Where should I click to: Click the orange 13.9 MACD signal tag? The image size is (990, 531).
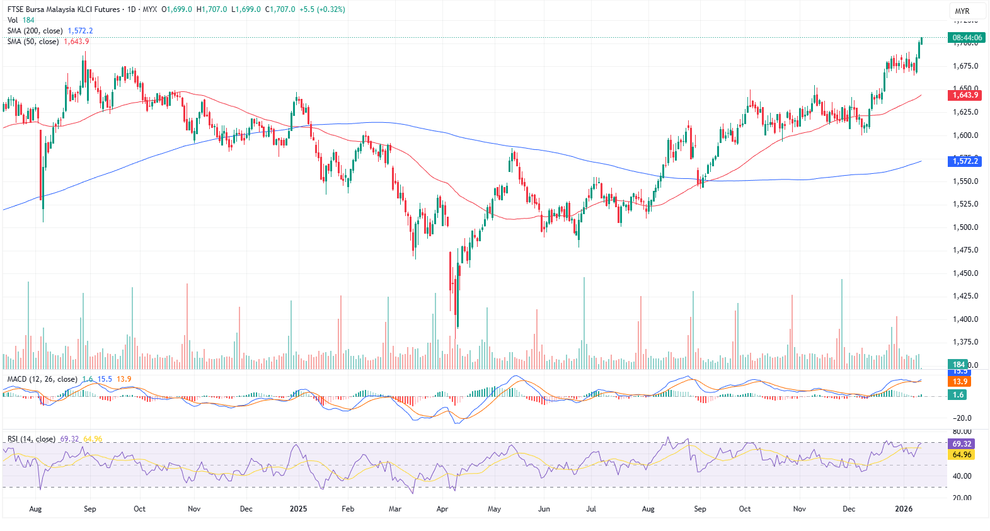[960, 382]
